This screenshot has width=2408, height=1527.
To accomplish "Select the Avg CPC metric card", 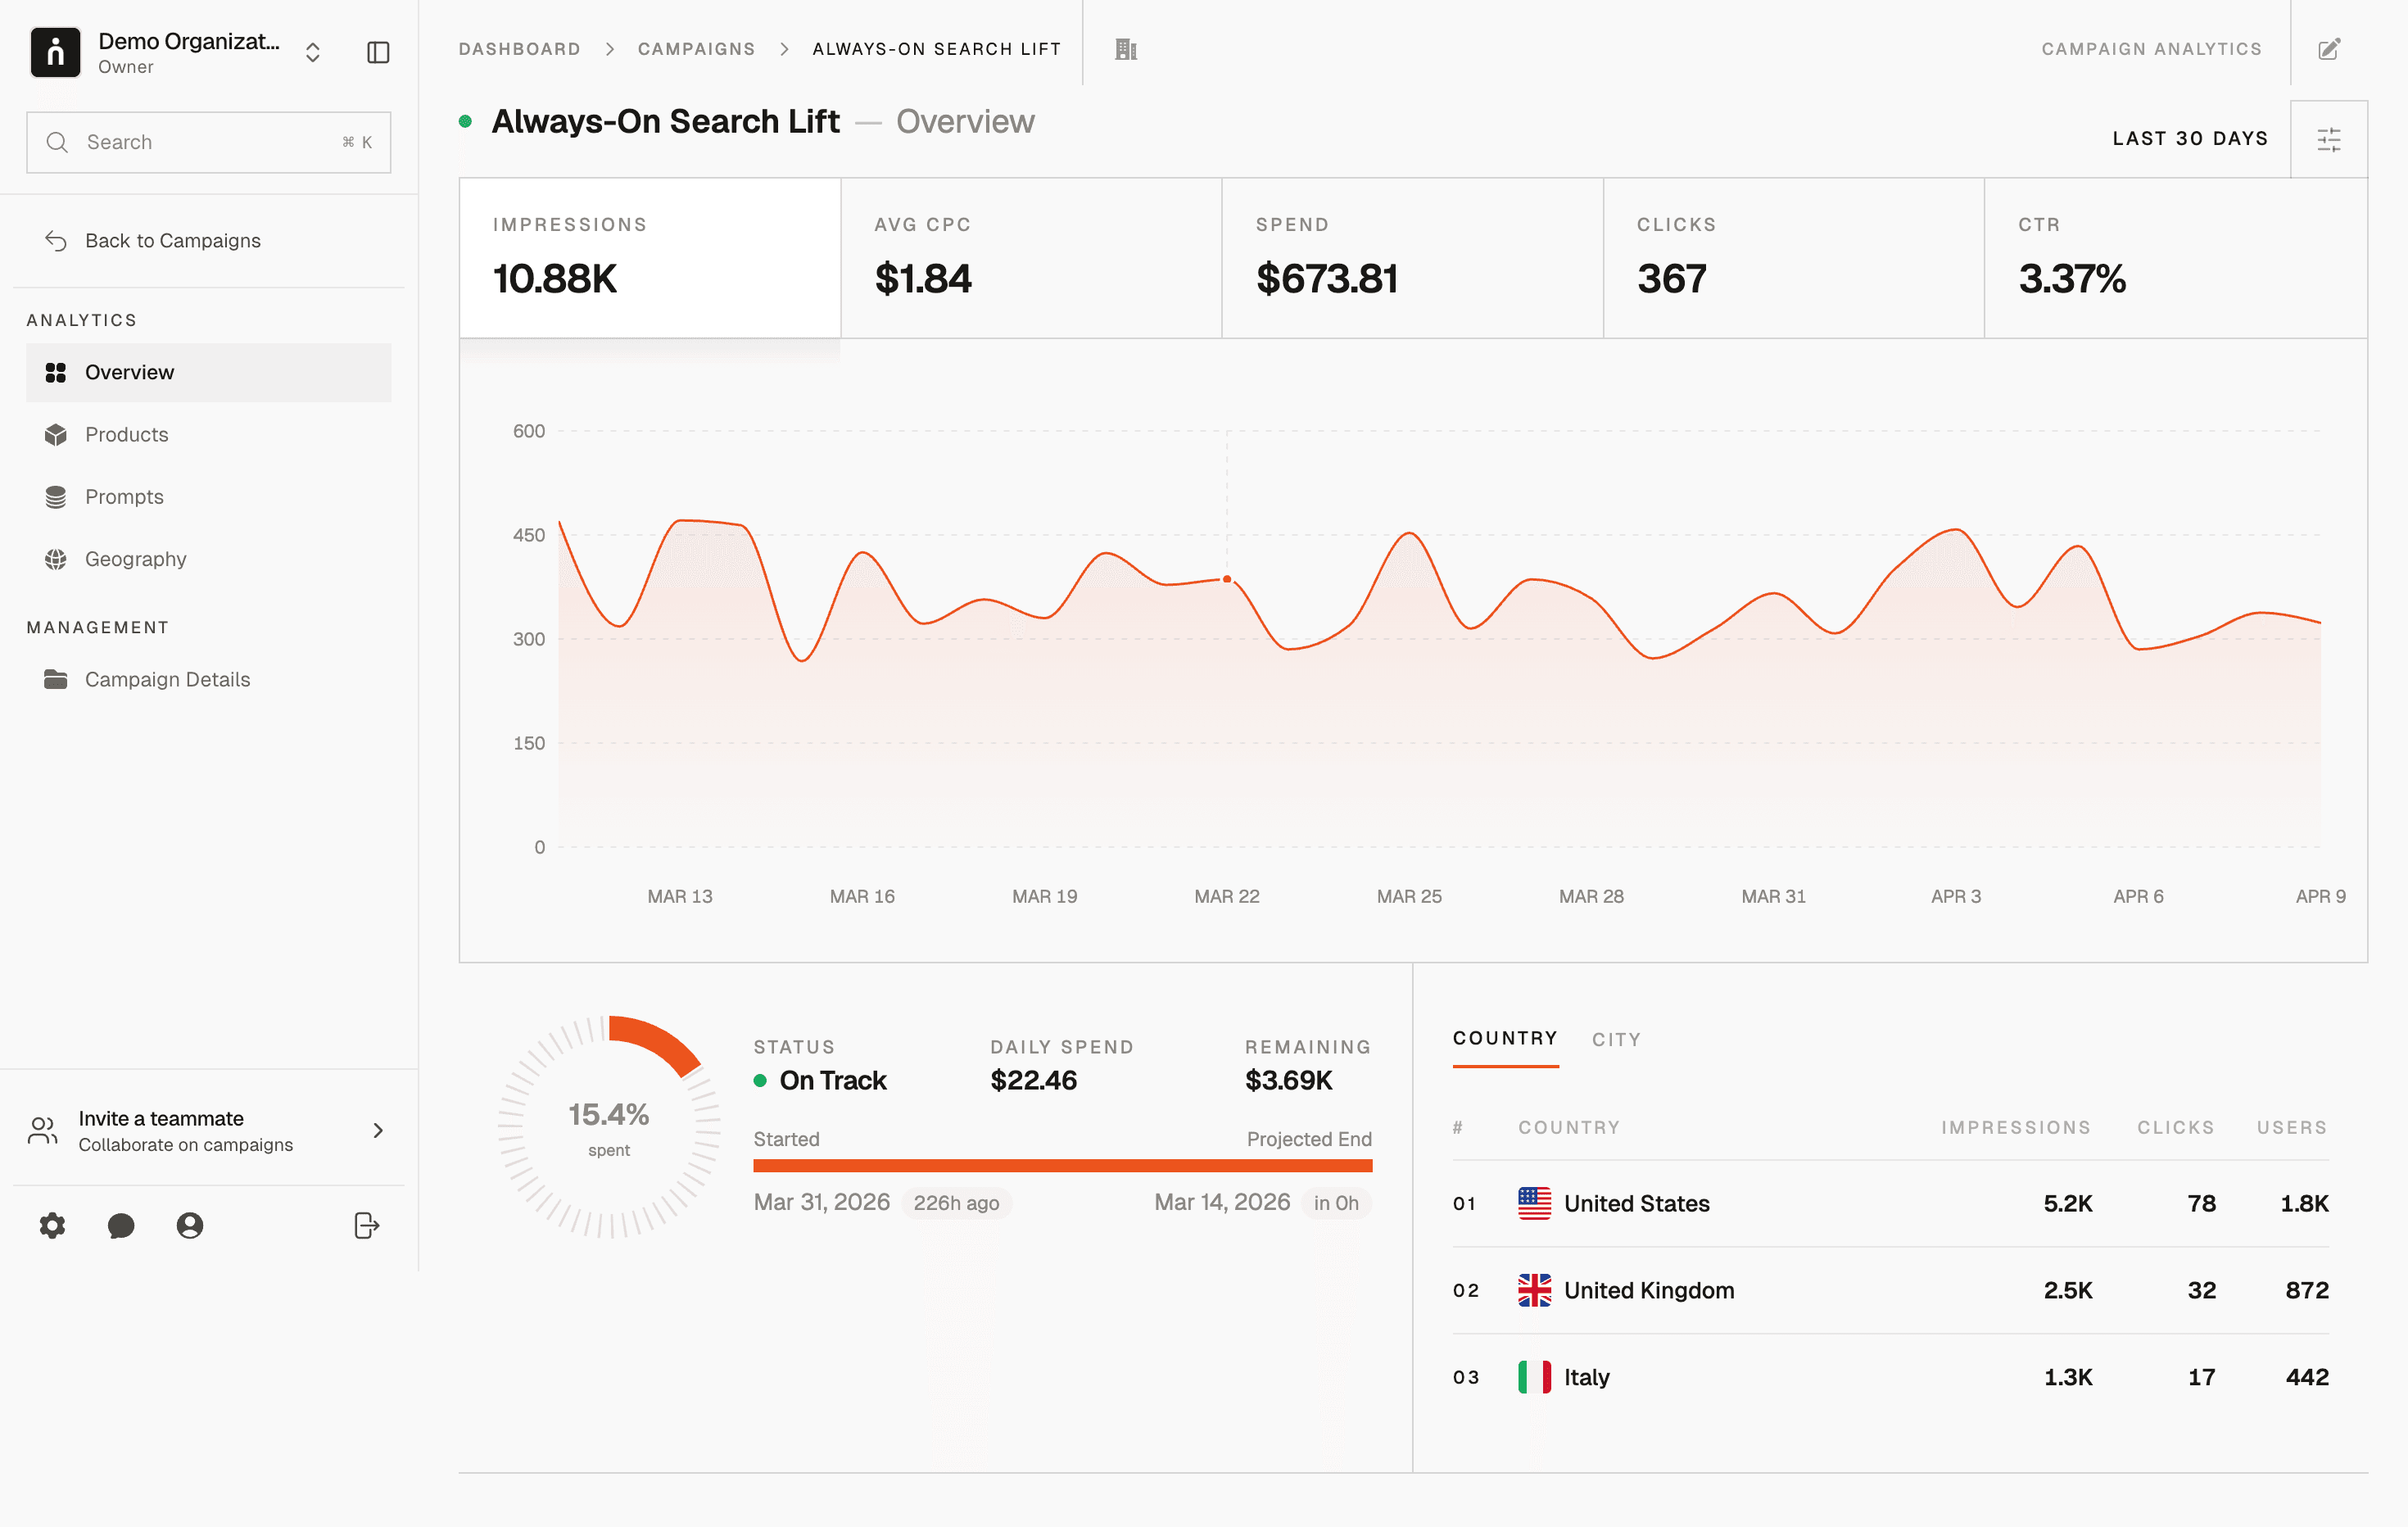I will (1031, 258).
